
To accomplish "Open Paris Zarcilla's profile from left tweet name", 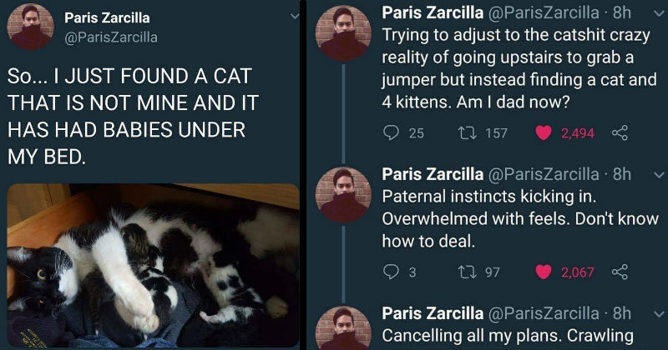I will 107,17.
